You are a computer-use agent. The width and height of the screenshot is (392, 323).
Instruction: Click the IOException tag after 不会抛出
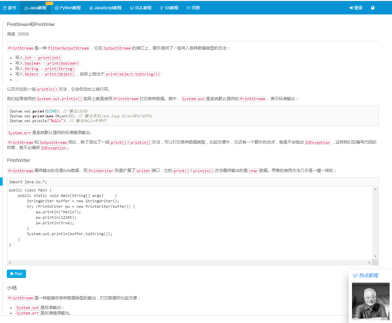317,142
